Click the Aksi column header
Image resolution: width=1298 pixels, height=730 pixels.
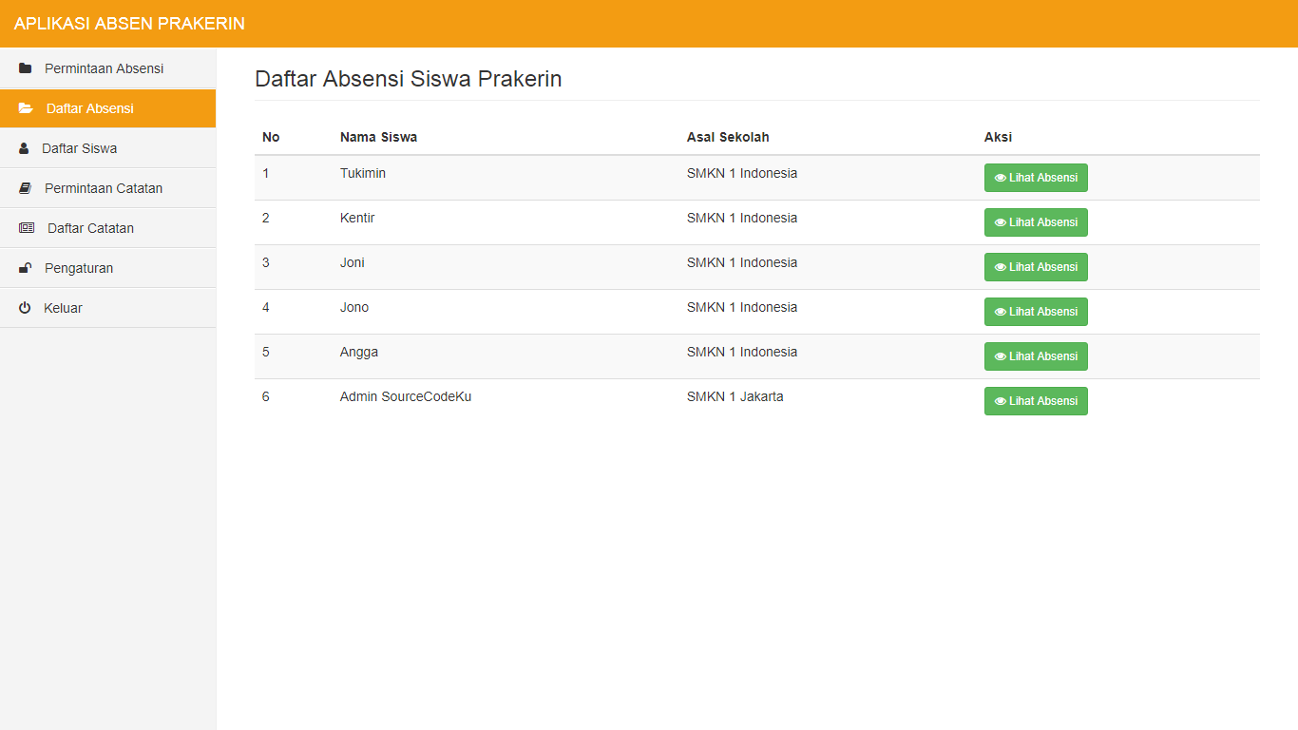[x=998, y=137]
